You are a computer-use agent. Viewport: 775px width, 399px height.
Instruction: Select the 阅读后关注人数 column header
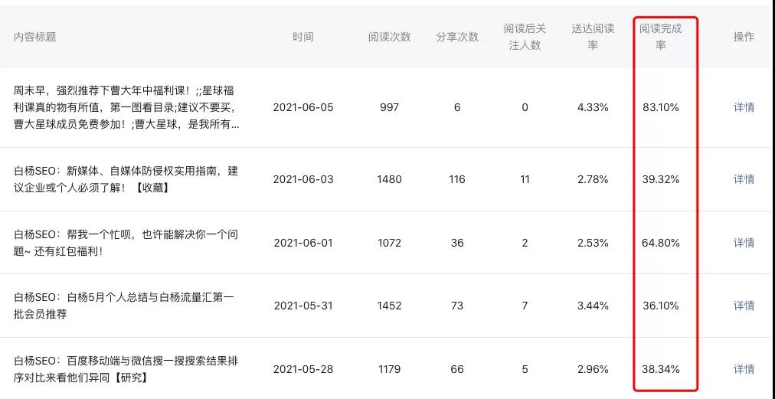[x=525, y=37]
